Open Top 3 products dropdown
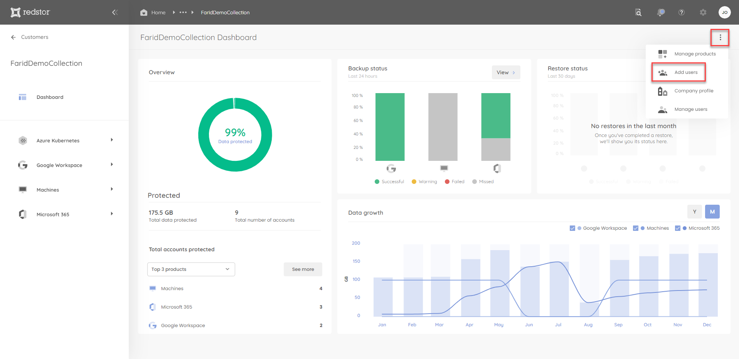 click(x=191, y=269)
